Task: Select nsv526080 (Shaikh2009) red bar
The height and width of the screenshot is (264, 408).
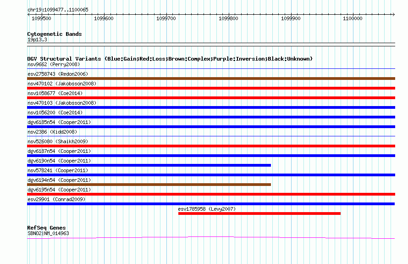Action: [x=211, y=146]
